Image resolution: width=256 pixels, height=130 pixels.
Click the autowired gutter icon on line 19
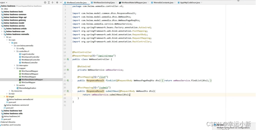68,70
